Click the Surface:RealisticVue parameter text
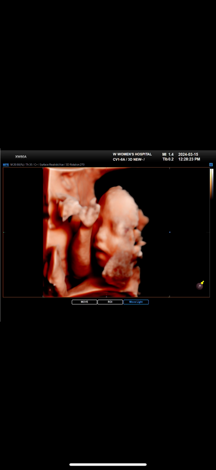 (50, 164)
